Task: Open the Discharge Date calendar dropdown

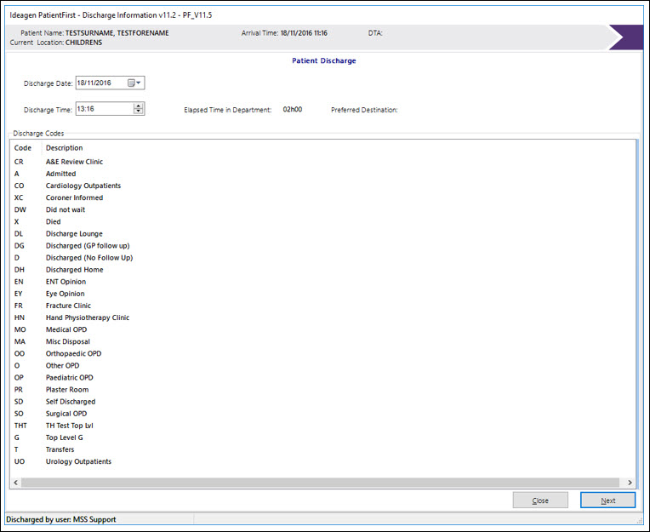Action: [134, 83]
